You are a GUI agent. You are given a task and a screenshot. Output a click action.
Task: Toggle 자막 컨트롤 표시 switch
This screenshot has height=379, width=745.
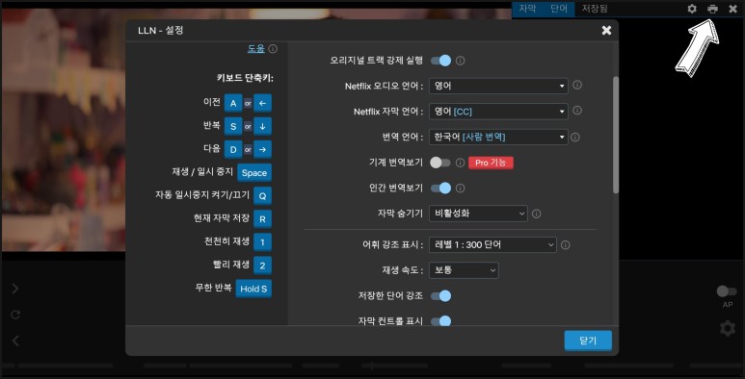tap(440, 321)
